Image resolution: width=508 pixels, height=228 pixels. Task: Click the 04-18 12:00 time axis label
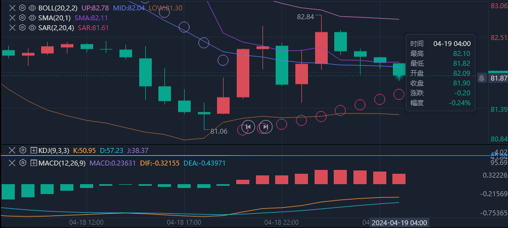pos(86,223)
